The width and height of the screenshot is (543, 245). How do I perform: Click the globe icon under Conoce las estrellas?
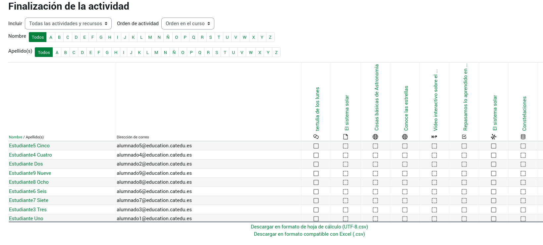(405, 137)
